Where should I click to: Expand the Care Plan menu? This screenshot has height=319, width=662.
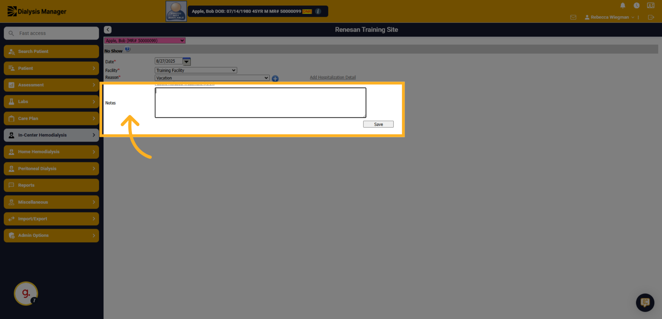51,118
